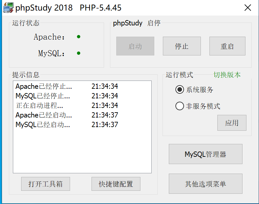This screenshot has height=204, width=259.
Task: Open the 切换版本 version switch link
Action: pyautogui.click(x=227, y=75)
